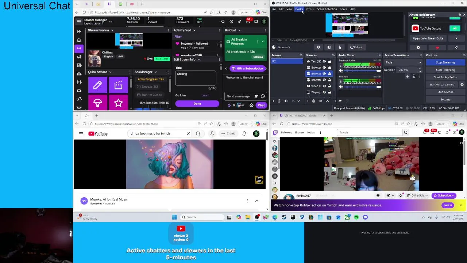The width and height of the screenshot is (467, 263).
Task: Toggle visibility of Text (GDI) source
Action: click(324, 61)
